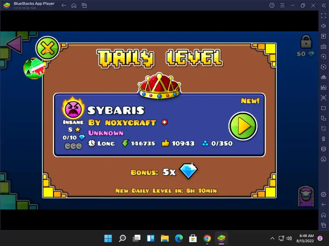
Task: Click the sidebar Android back arrow
Action: [324, 205]
